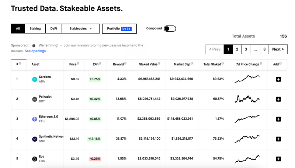Screen dimensions: 295x168
Task: Open the Stablecoins dropdown
Action: point(80,28)
